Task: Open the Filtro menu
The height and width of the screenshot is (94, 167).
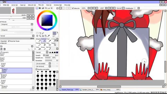Action: (41, 5)
